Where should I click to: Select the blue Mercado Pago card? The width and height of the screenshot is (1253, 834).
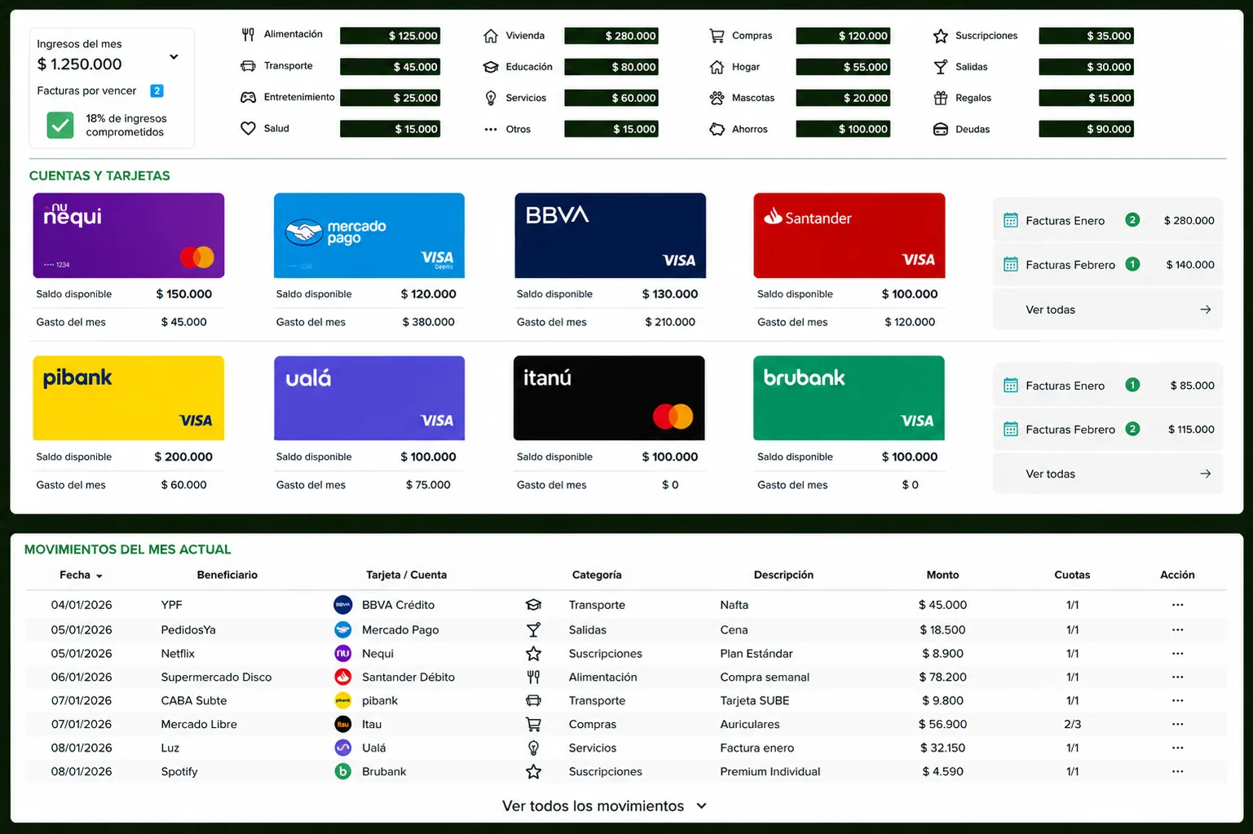click(369, 236)
